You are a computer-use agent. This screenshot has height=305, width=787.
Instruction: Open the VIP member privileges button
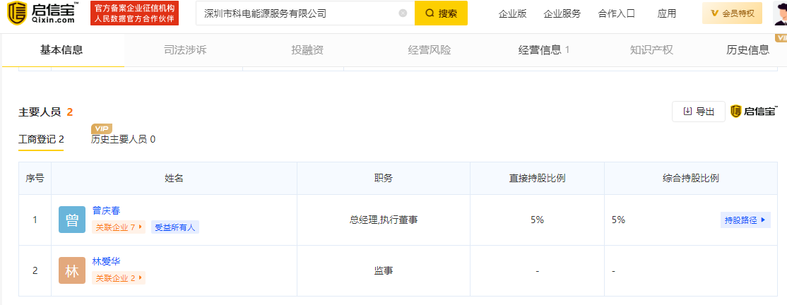pyautogui.click(x=732, y=13)
